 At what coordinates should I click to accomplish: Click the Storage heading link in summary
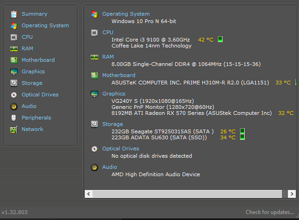point(112,124)
